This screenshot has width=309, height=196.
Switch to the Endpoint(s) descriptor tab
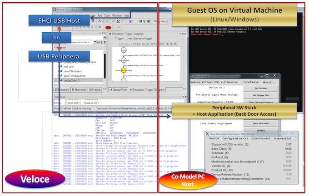click(x=282, y=138)
